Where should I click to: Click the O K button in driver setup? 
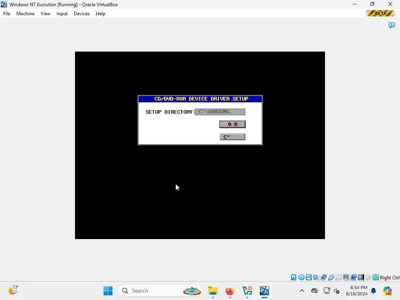point(232,124)
